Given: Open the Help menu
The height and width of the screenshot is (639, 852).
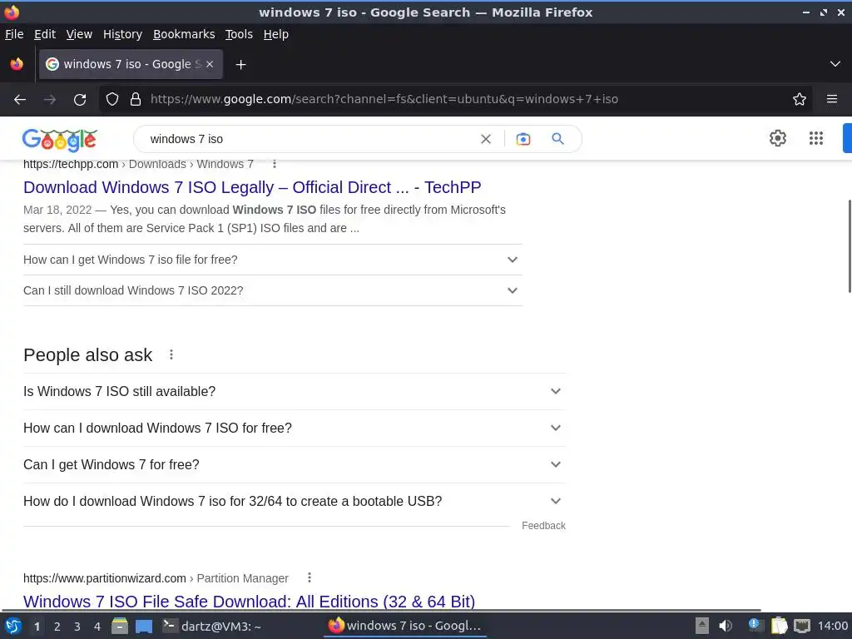Looking at the screenshot, I should (275, 34).
